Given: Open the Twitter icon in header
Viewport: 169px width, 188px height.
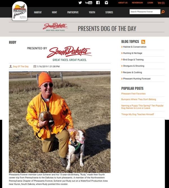Looking at the screenshot, I should [80, 3].
